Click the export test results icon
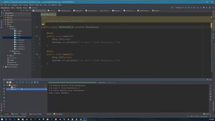Image resolution: width=215 pixels, height=121 pixels. point(32,82)
